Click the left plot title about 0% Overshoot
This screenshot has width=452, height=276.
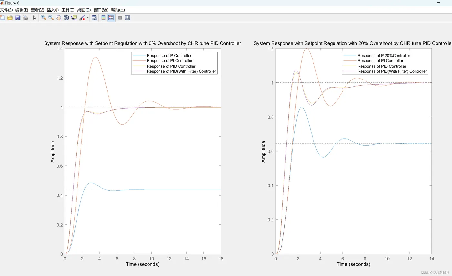tap(142, 43)
